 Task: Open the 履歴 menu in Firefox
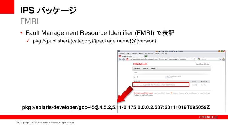point(141,54)
